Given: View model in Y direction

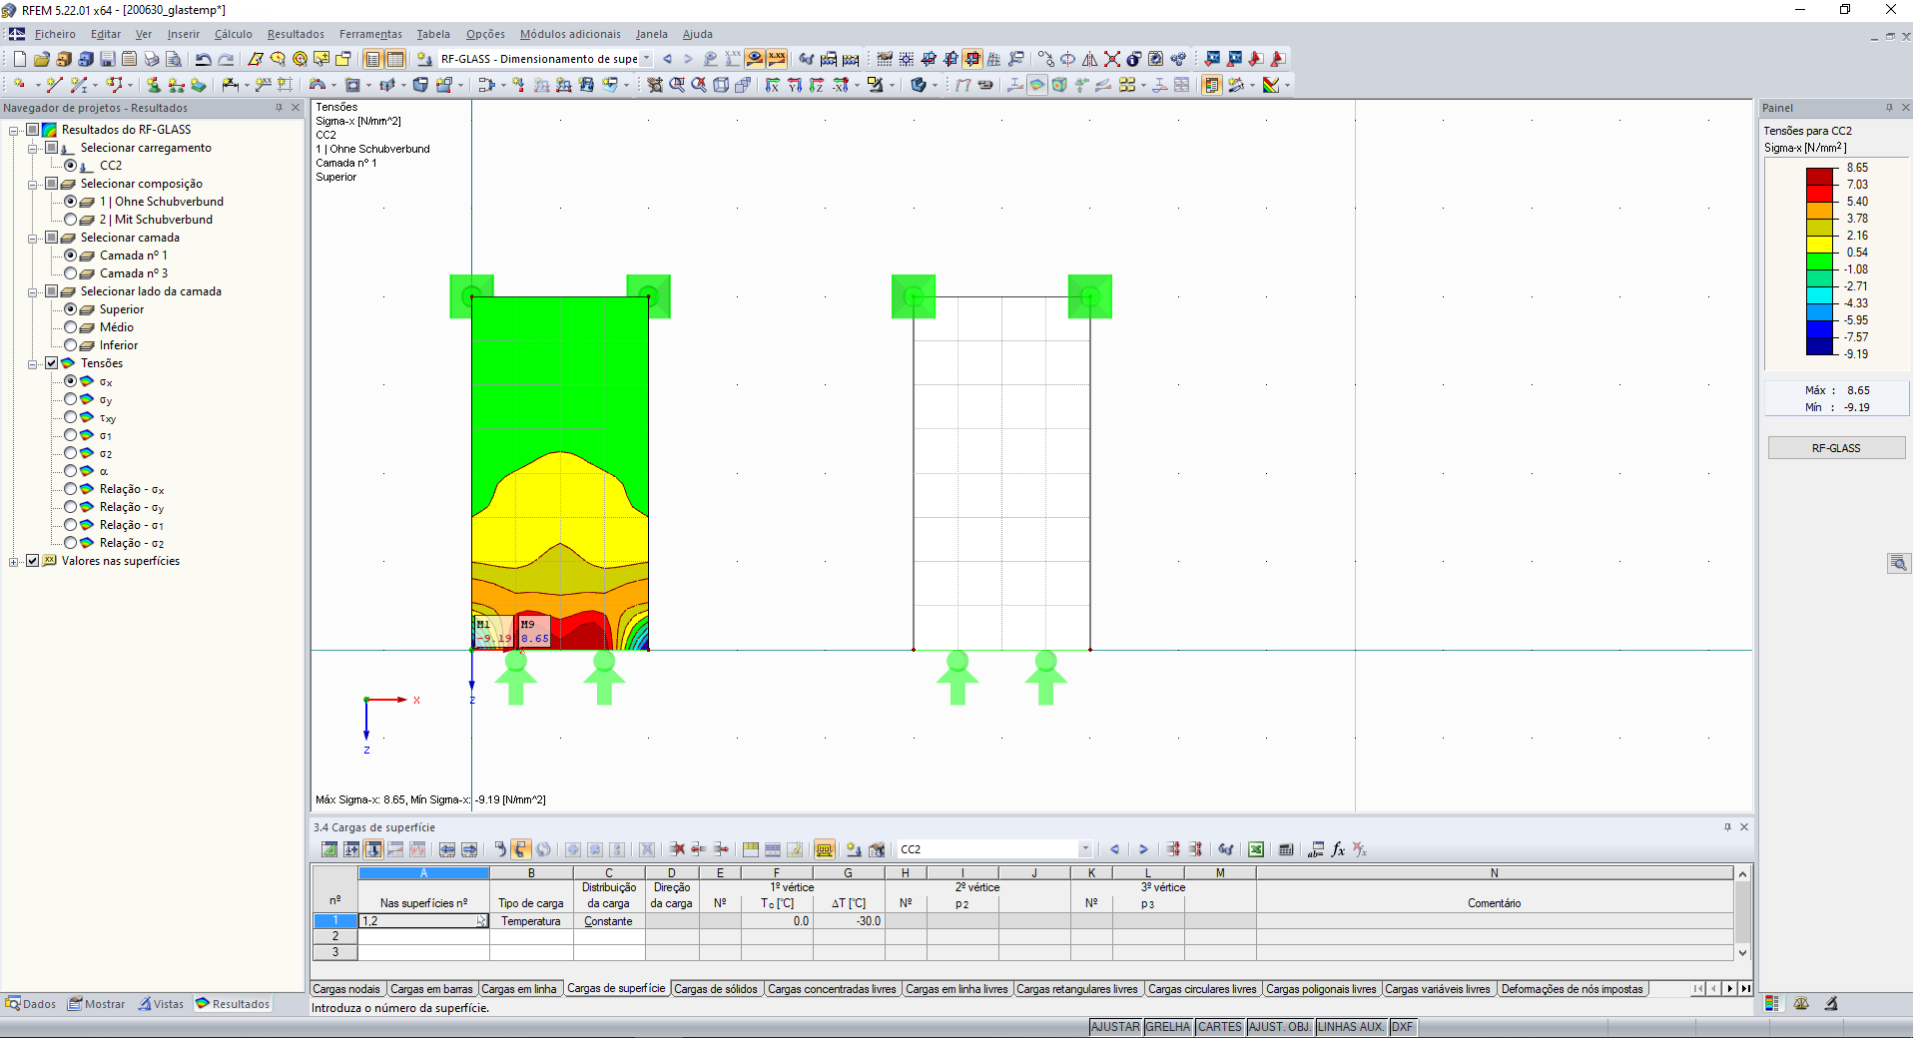Looking at the screenshot, I should point(795,85).
